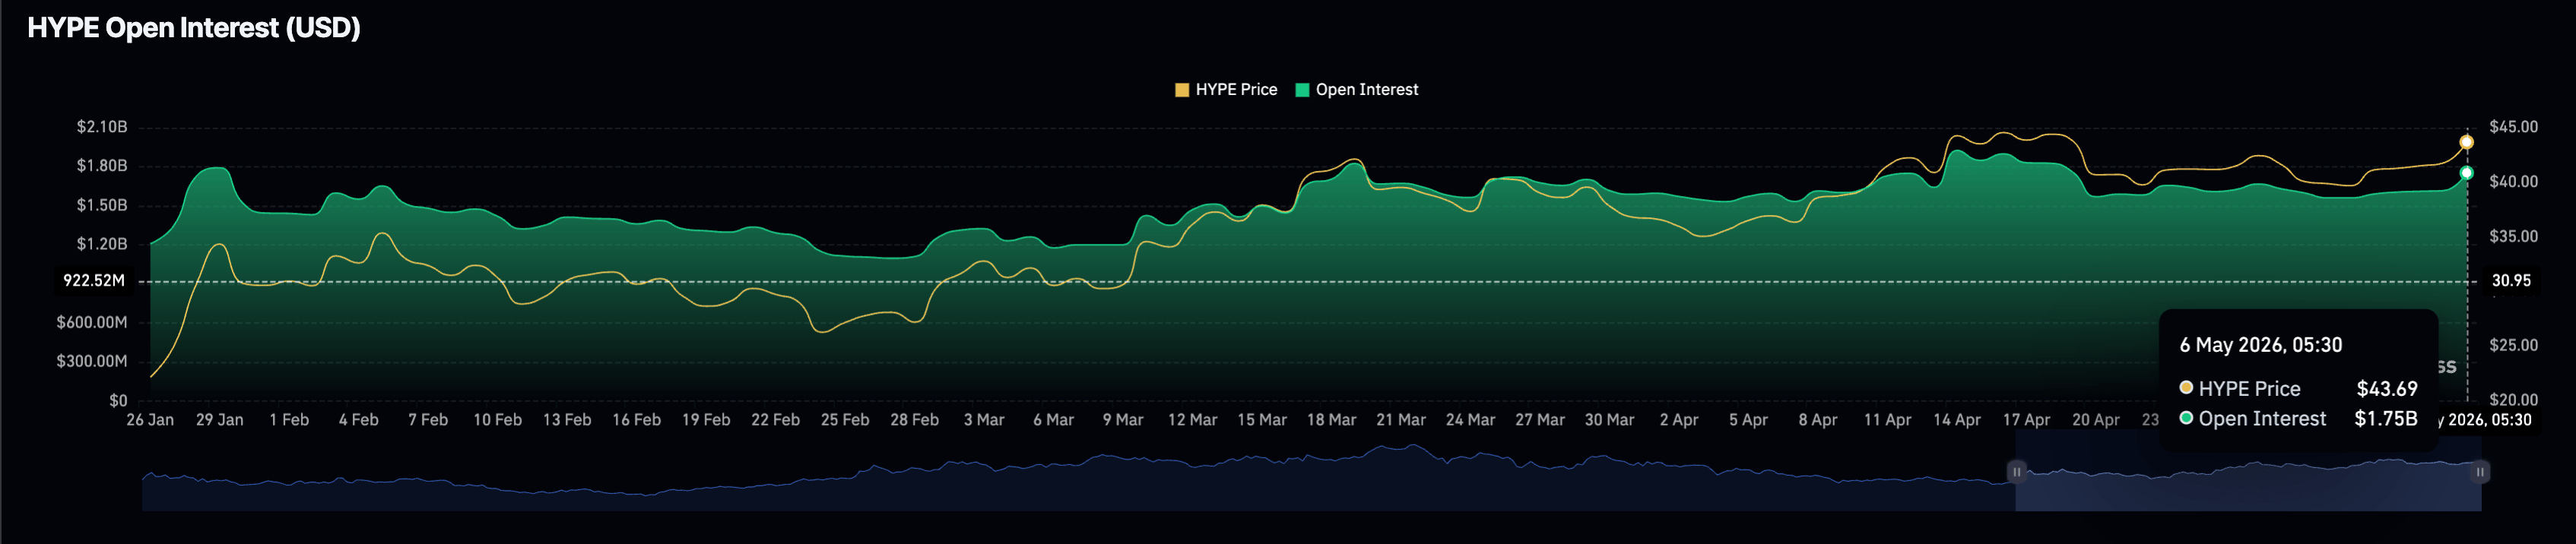2576x544 pixels.
Task: Click the $35.00 right axis label
Action: tap(2513, 237)
